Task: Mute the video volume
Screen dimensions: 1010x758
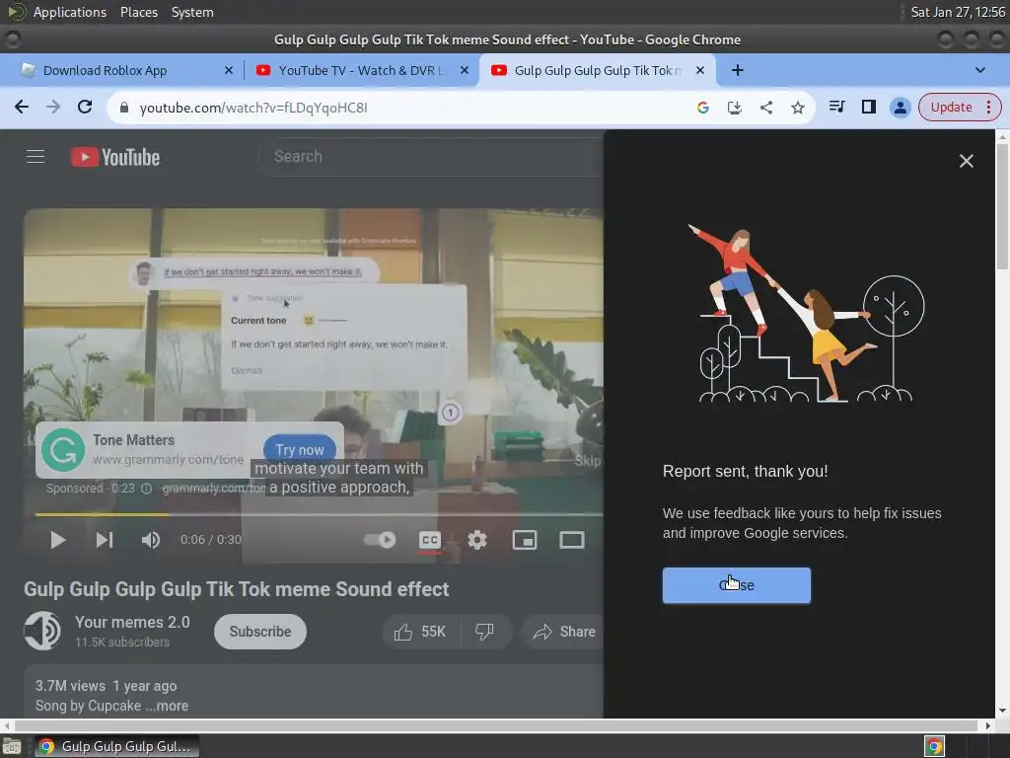Action: [151, 540]
